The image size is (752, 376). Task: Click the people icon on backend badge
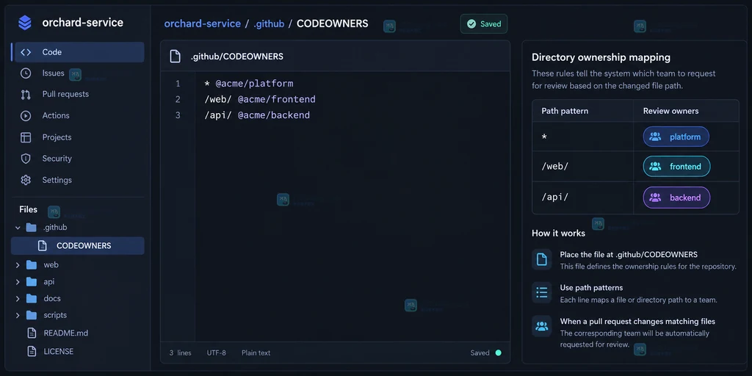point(655,198)
